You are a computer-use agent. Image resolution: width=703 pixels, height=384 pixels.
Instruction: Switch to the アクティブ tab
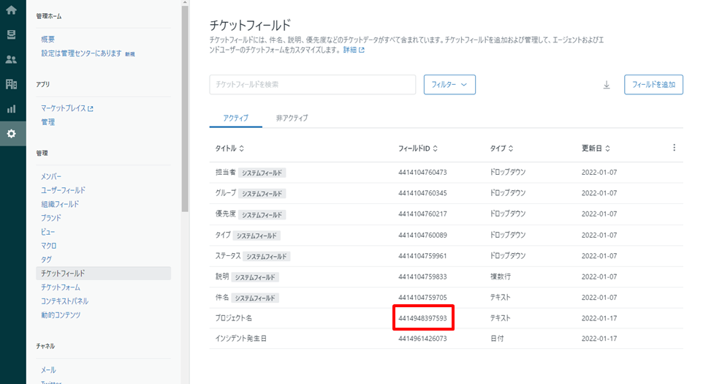coord(235,118)
